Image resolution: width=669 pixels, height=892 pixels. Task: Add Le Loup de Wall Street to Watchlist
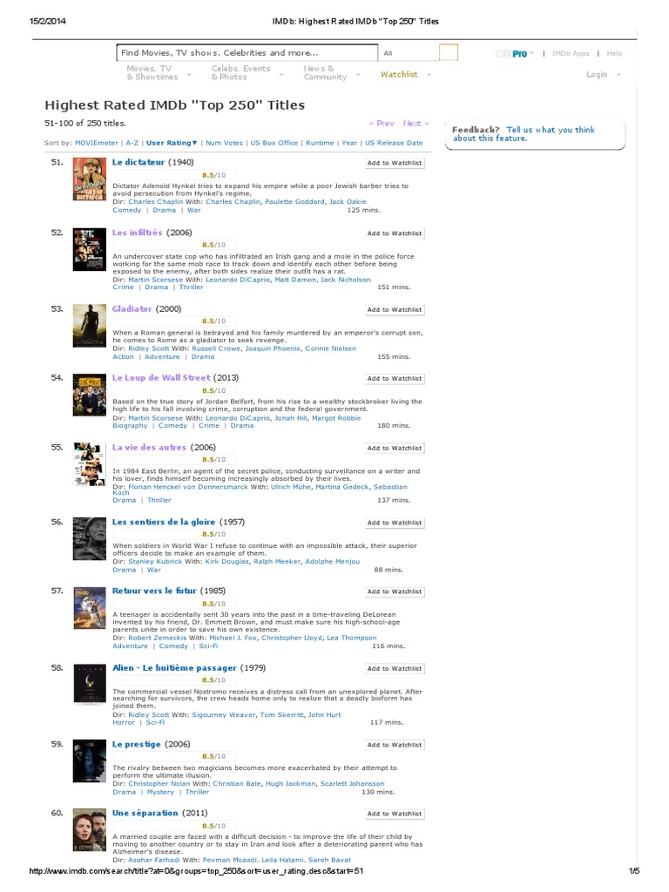click(395, 379)
